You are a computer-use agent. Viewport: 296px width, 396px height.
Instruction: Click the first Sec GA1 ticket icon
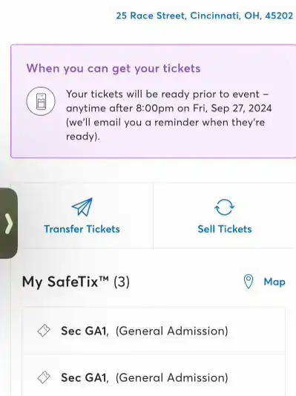[44, 331]
